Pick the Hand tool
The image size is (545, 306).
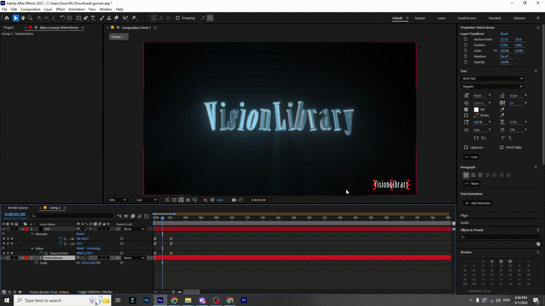[23, 18]
